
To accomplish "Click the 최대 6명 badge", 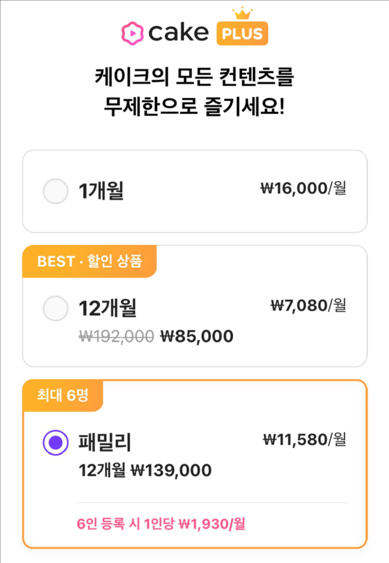I will pyautogui.click(x=63, y=396).
